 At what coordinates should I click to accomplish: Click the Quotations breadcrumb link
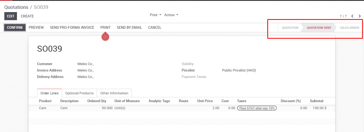(16, 7)
